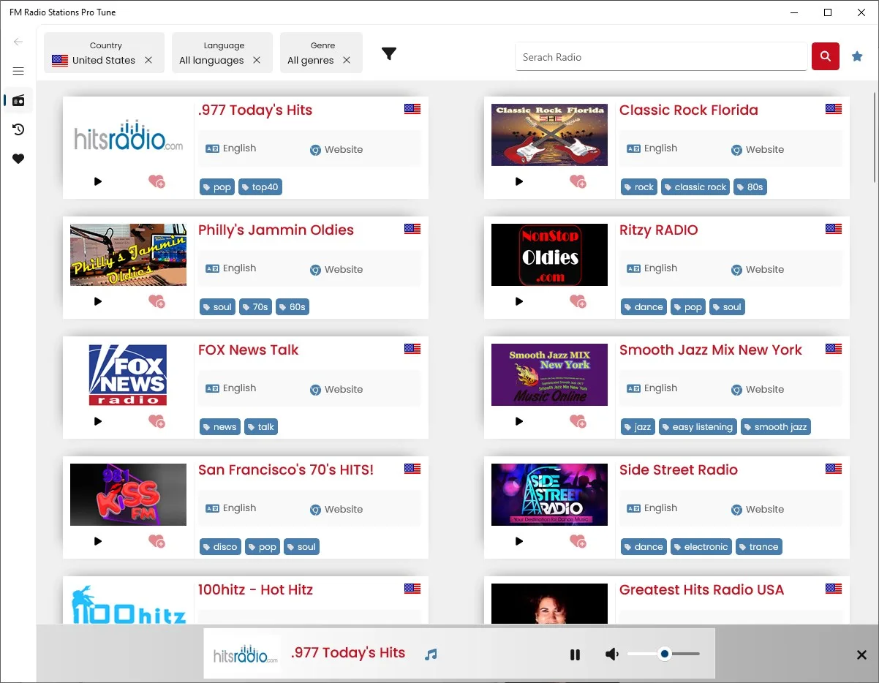879x683 pixels.
Task: Select the easy listening tag
Action: click(698, 427)
